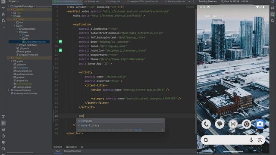Choose the uses-library completion suggestion

121,125
